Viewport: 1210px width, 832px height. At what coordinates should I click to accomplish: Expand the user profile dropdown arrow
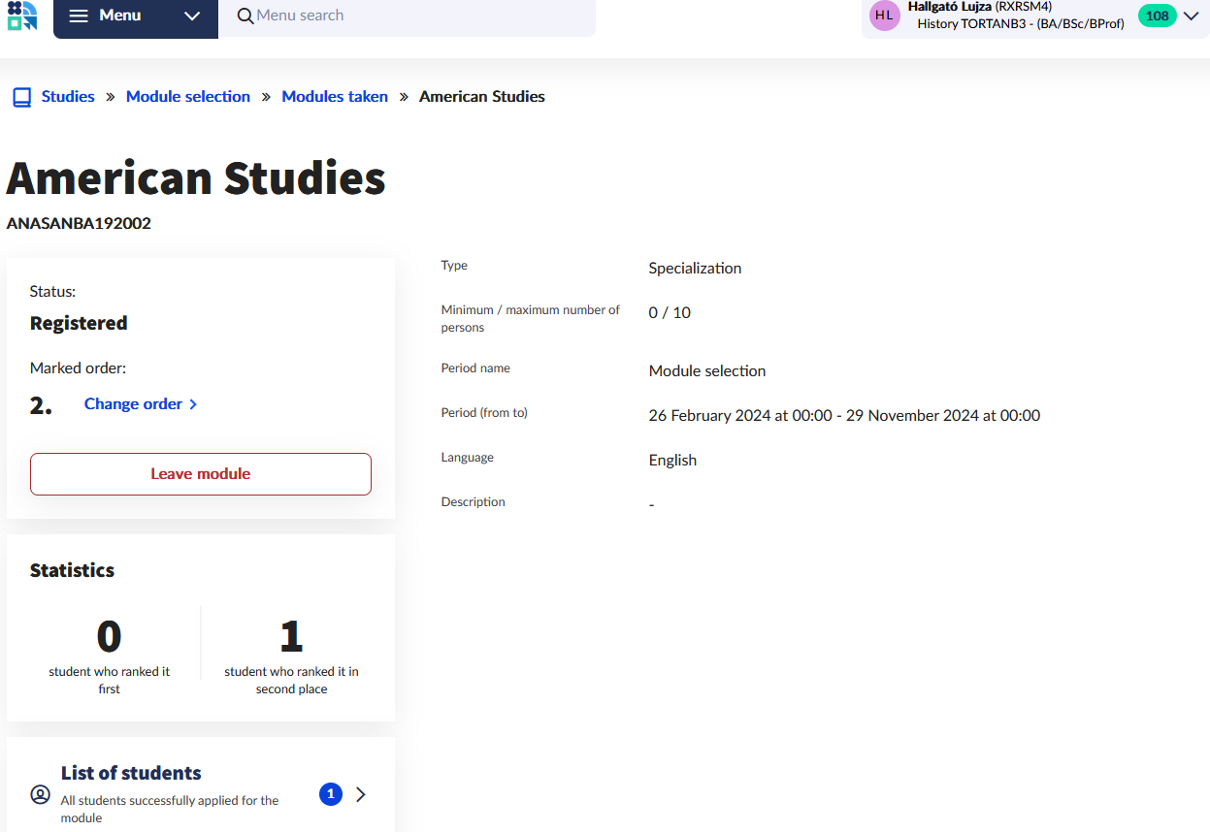(x=1192, y=16)
